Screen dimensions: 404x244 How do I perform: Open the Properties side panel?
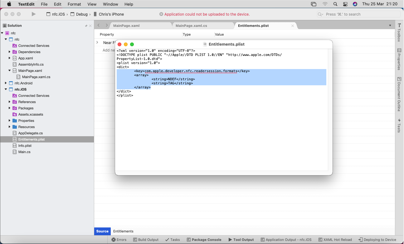click(x=399, y=59)
